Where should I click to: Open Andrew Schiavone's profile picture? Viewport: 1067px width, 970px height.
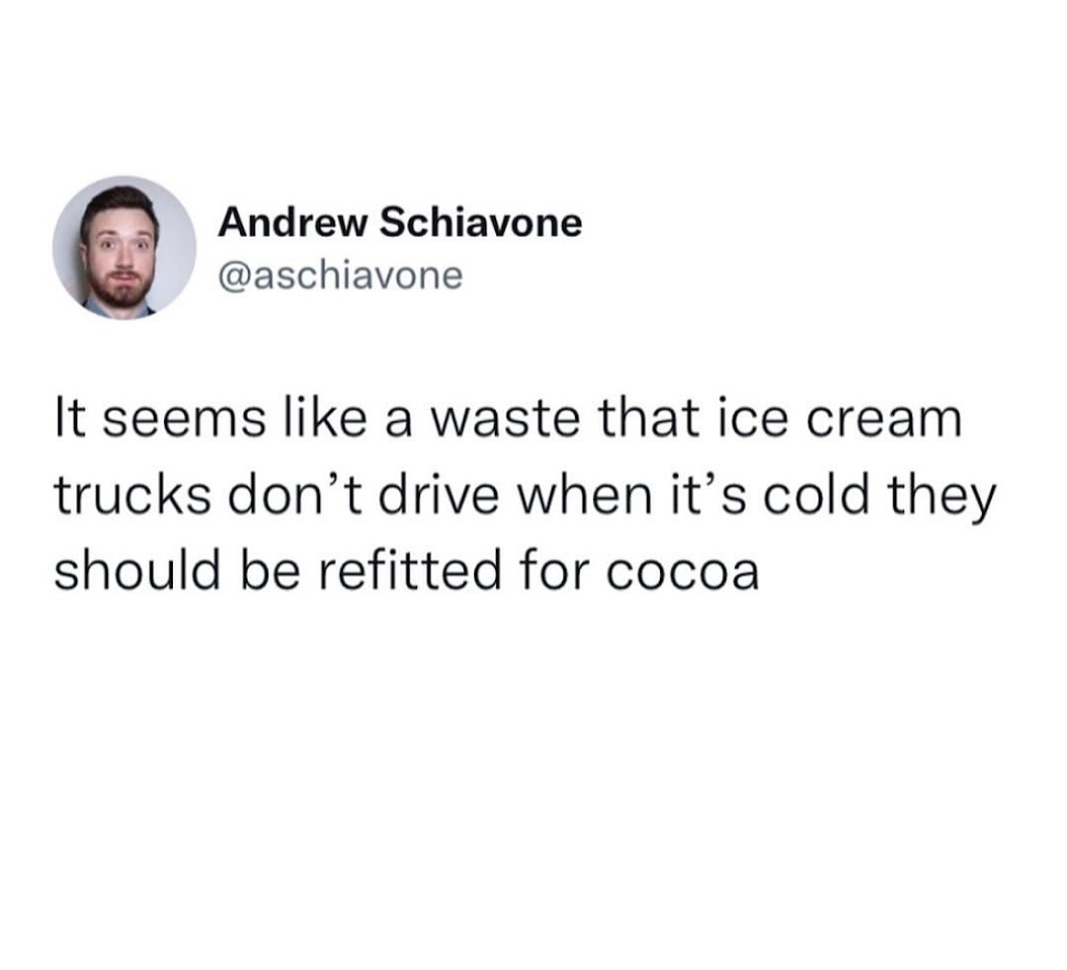124,248
